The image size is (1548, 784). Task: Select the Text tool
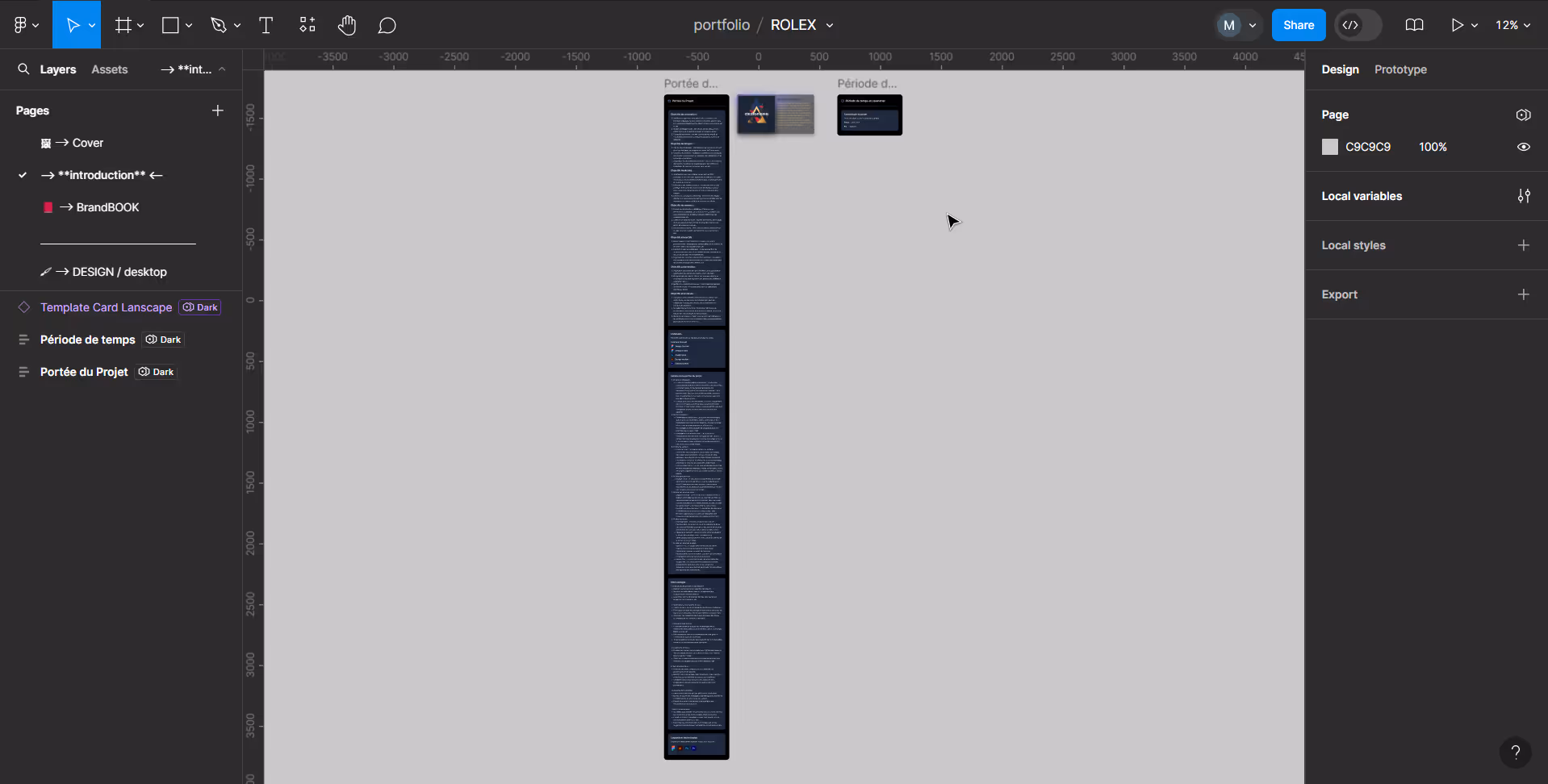[x=266, y=25]
